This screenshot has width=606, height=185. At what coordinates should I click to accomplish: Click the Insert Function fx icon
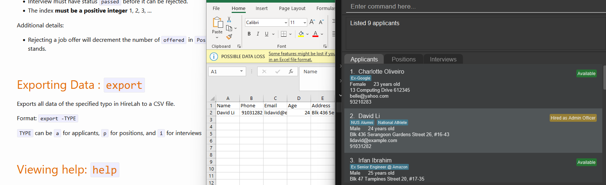tap(291, 71)
